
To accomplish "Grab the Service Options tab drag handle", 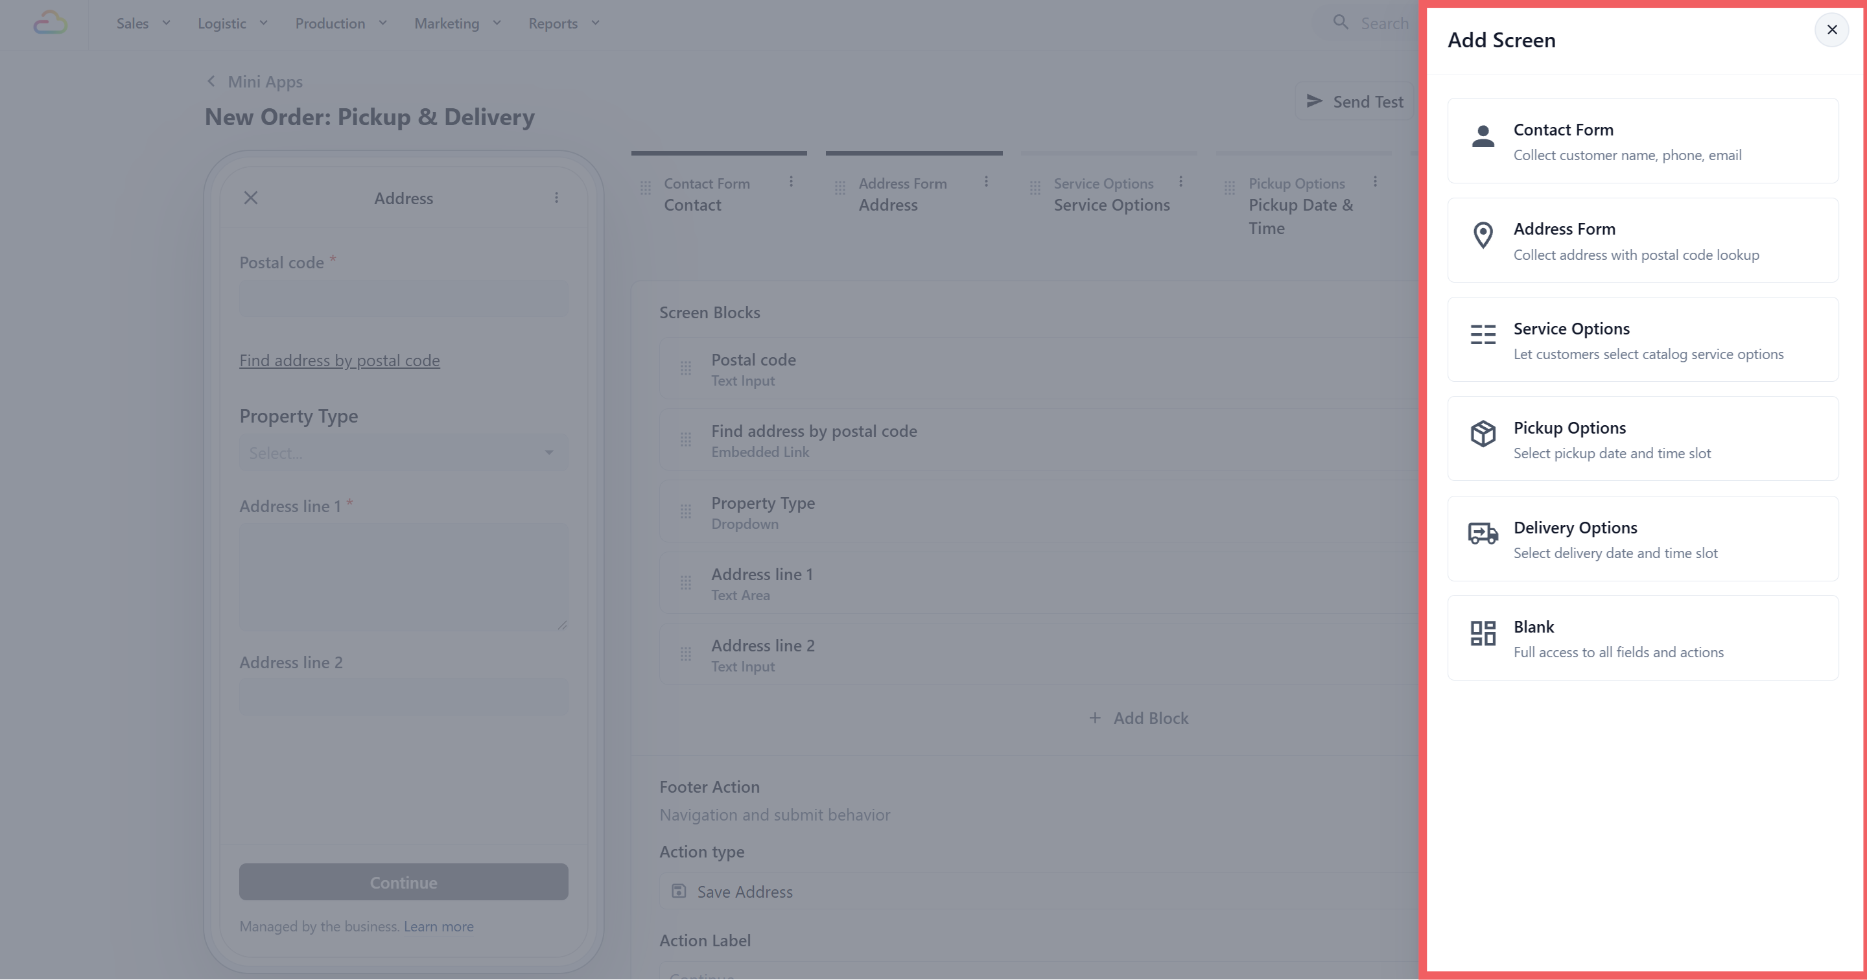I will [1035, 189].
